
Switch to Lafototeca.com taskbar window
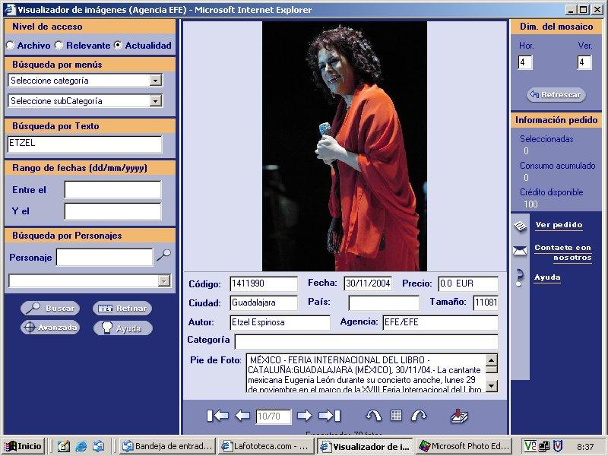[x=265, y=446]
